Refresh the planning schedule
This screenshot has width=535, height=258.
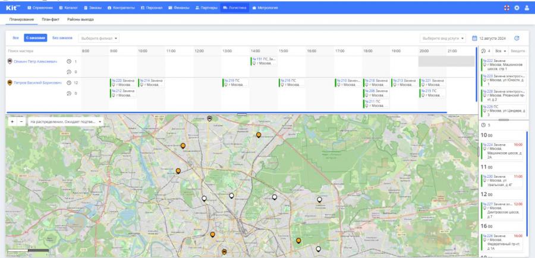517,38
